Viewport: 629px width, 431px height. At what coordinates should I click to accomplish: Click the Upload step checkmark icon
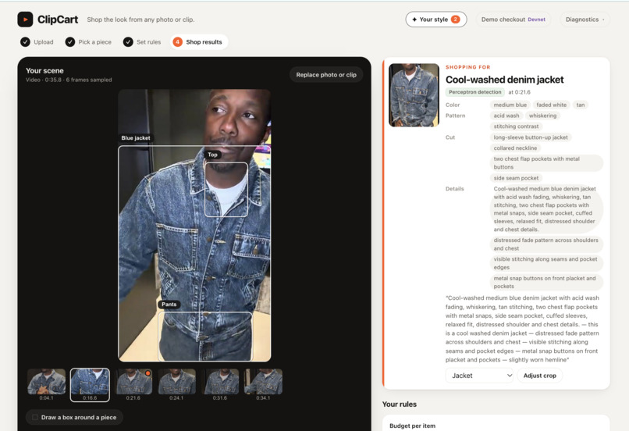(x=25, y=41)
